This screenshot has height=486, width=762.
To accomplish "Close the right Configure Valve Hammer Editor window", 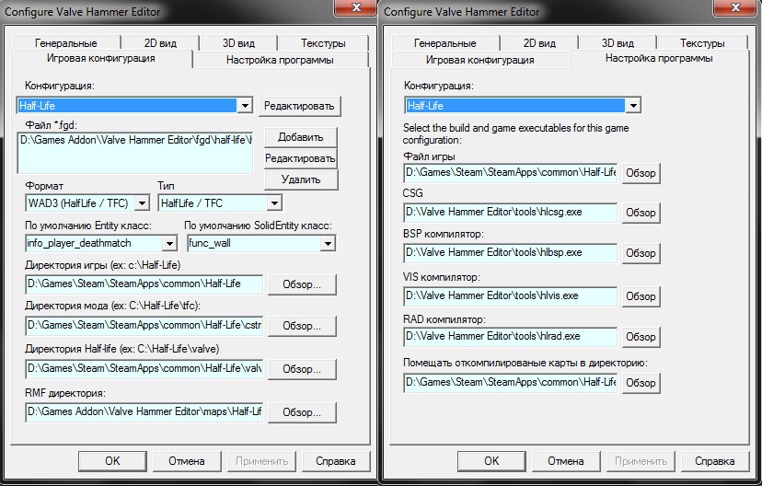I will point(734,6).
